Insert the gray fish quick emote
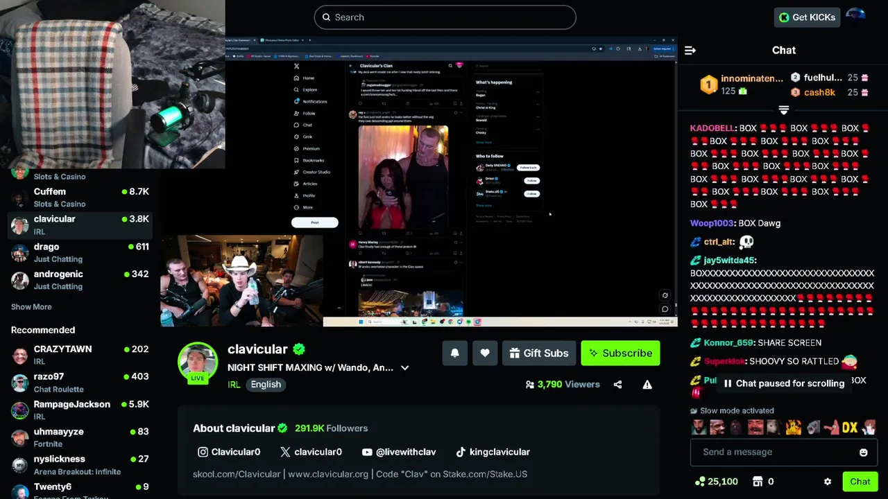 813,427
